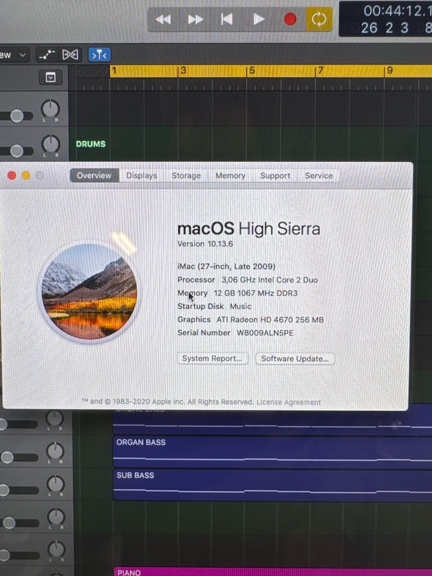Image resolution: width=432 pixels, height=576 pixels.
Task: Click the red Record button
Action: pos(290,19)
